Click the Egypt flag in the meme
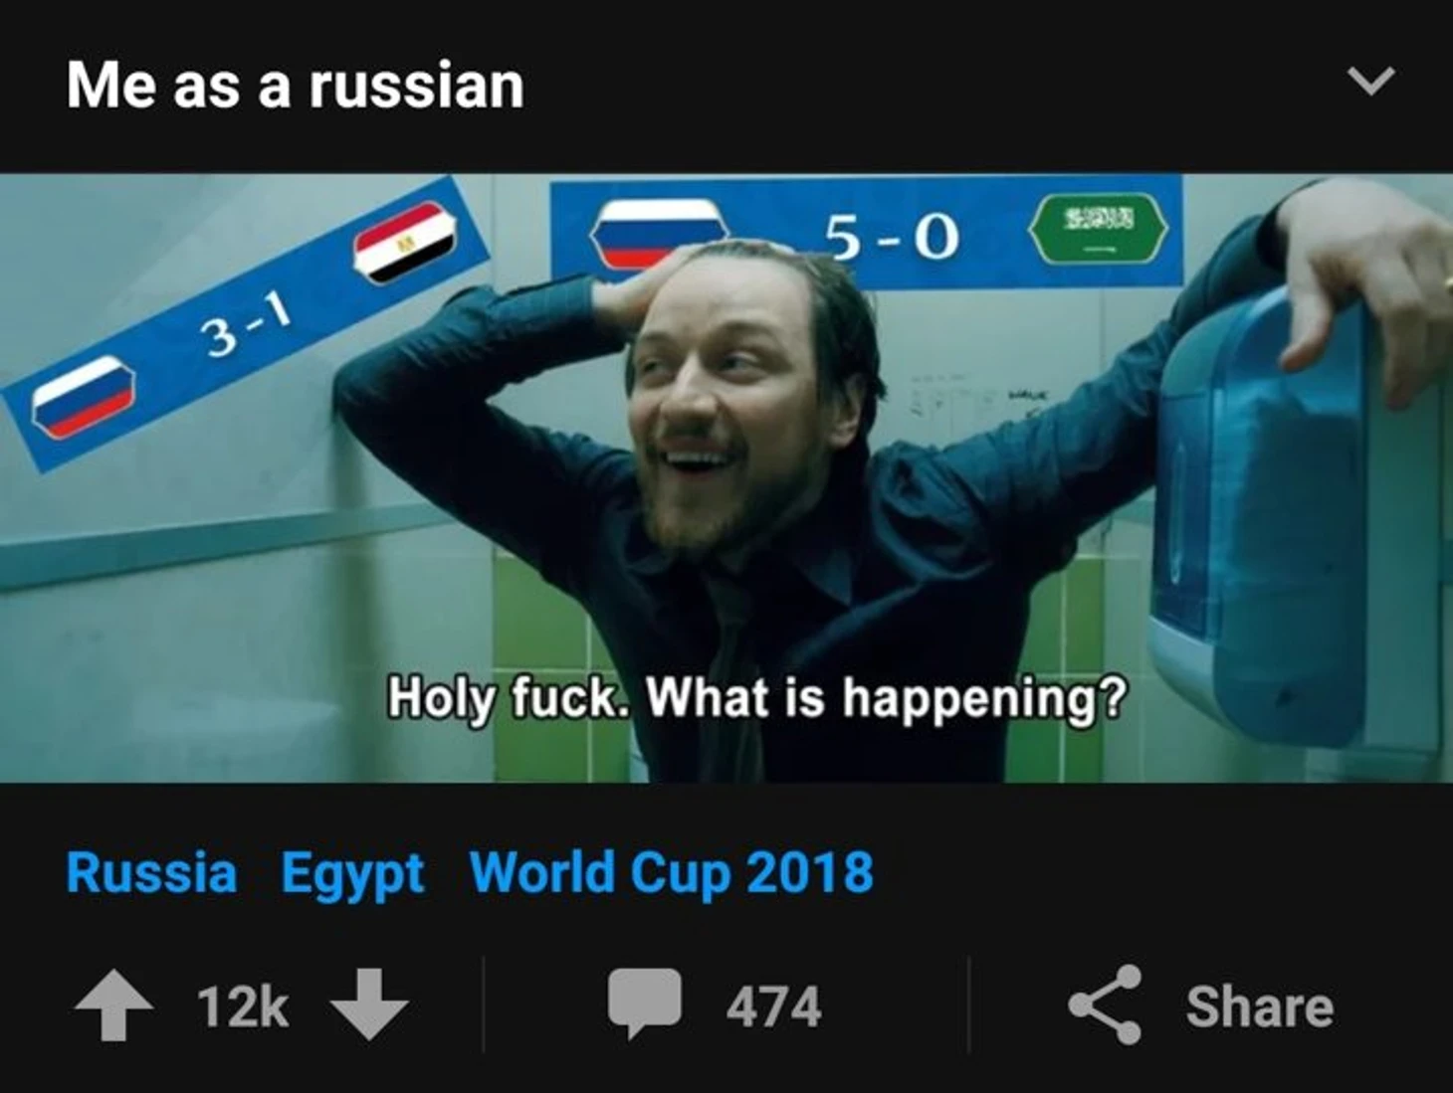This screenshot has width=1453, height=1093. [x=405, y=242]
